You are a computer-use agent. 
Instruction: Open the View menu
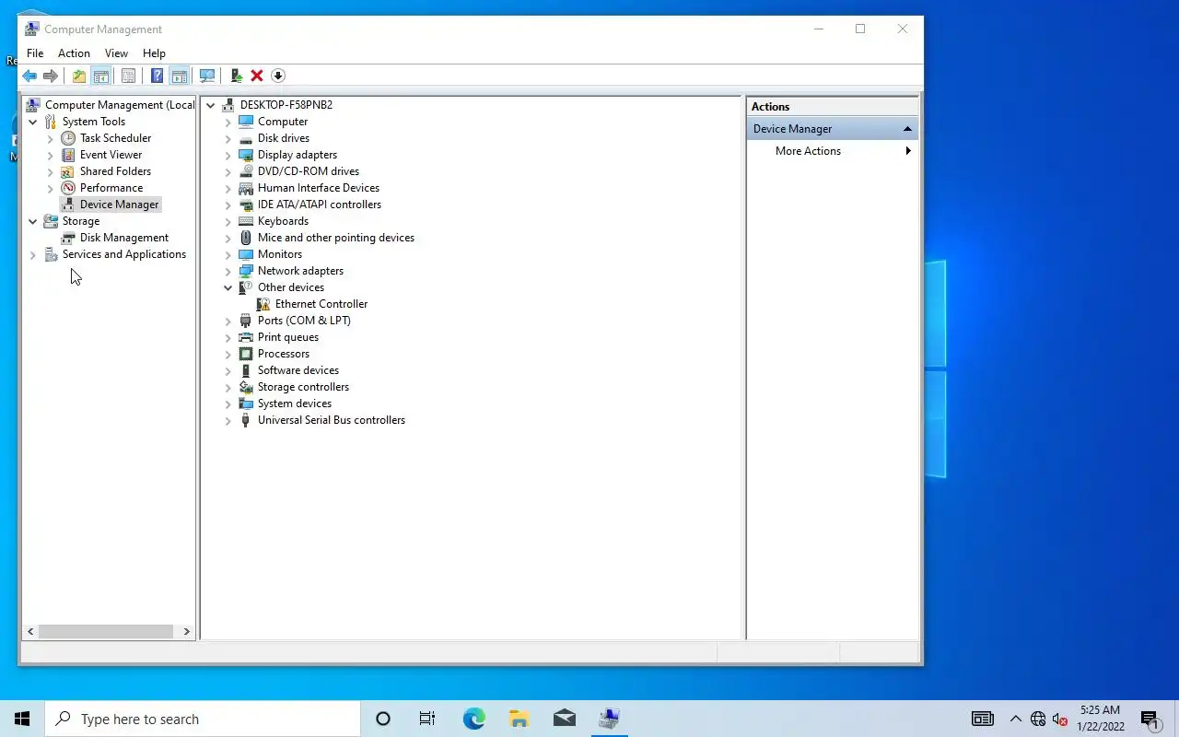click(116, 53)
